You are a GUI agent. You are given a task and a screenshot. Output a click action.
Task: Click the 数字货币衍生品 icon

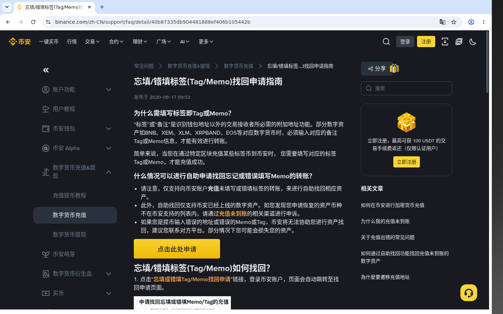coord(46,274)
